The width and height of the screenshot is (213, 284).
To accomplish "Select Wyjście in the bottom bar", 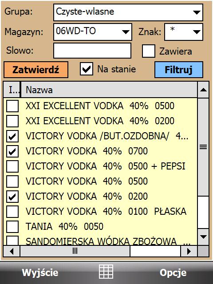I will coord(40,272).
